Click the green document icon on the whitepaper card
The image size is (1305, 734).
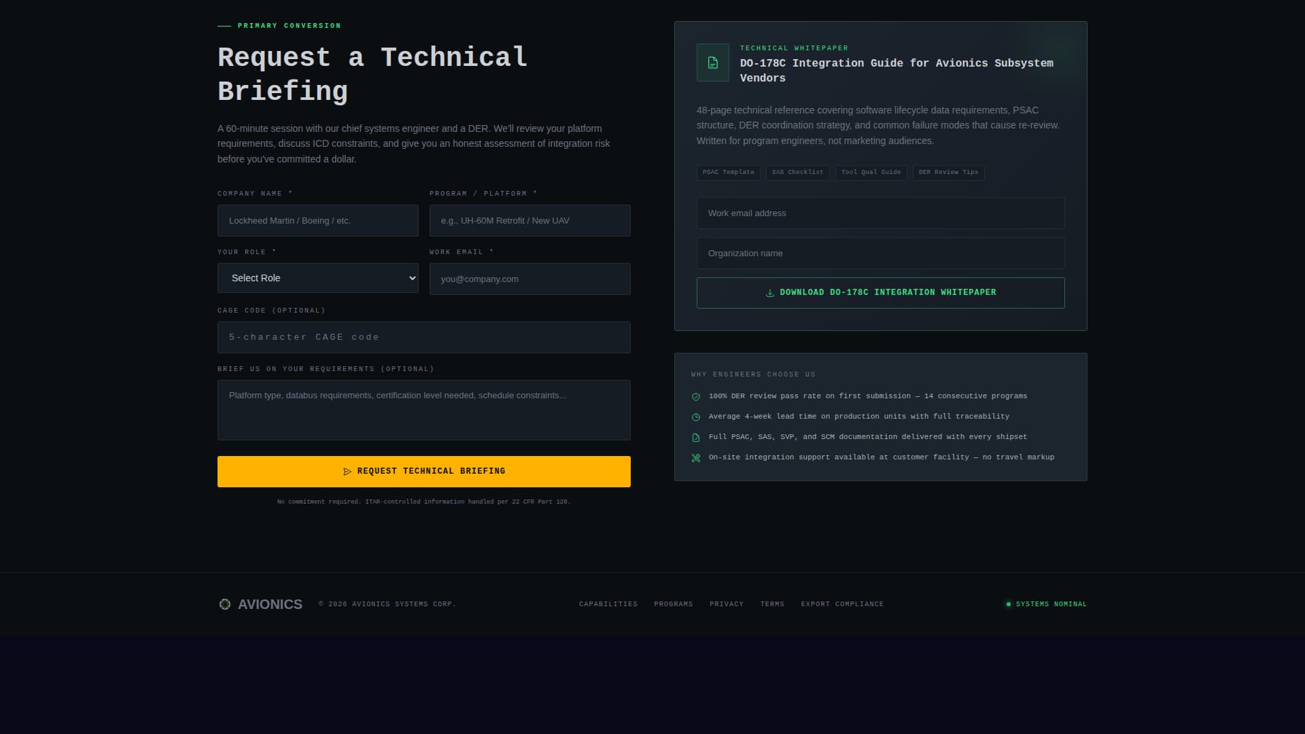click(x=712, y=62)
